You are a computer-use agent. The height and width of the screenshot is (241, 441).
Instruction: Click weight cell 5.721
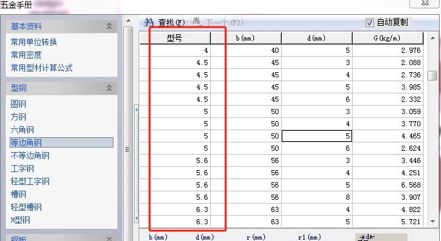click(387, 222)
